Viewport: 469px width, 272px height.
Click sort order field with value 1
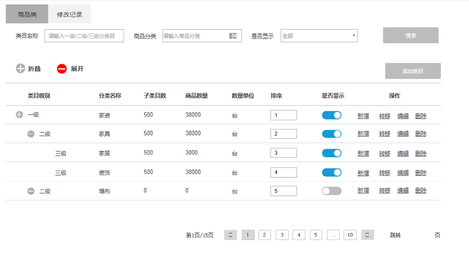point(283,115)
